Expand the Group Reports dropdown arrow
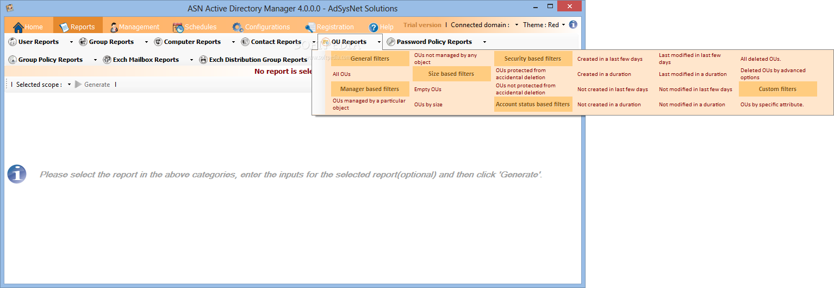 coord(146,42)
